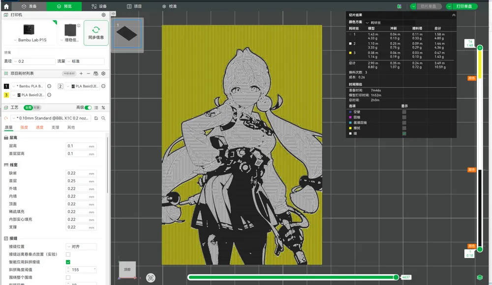Open 颜色方案 color scheme dropdown
This screenshot has height=285, width=492.
390,23
